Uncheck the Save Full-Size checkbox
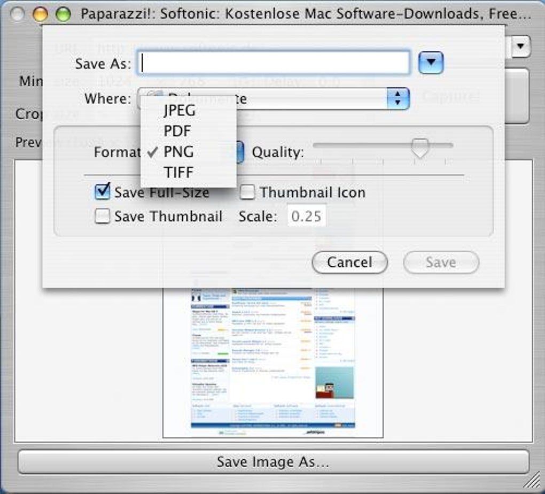 click(103, 192)
